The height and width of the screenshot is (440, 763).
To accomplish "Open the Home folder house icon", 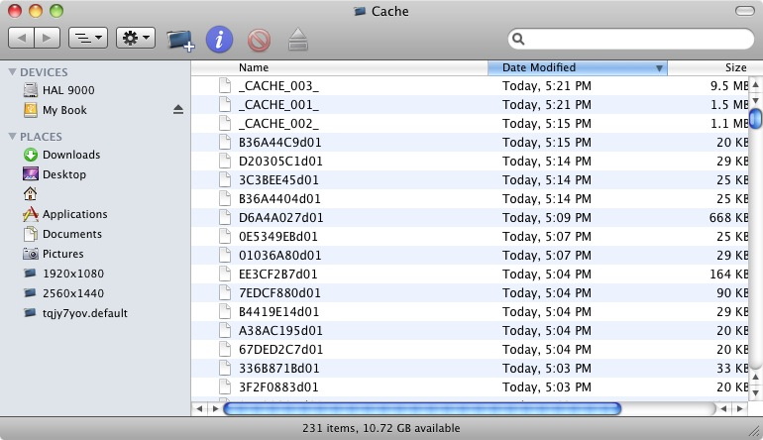I will [x=30, y=193].
